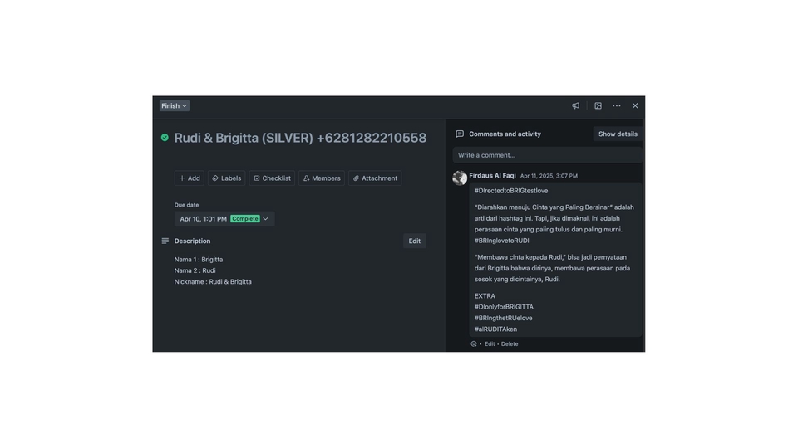798x448 pixels.
Task: Open the three-dots card actions menu
Action: click(x=617, y=106)
